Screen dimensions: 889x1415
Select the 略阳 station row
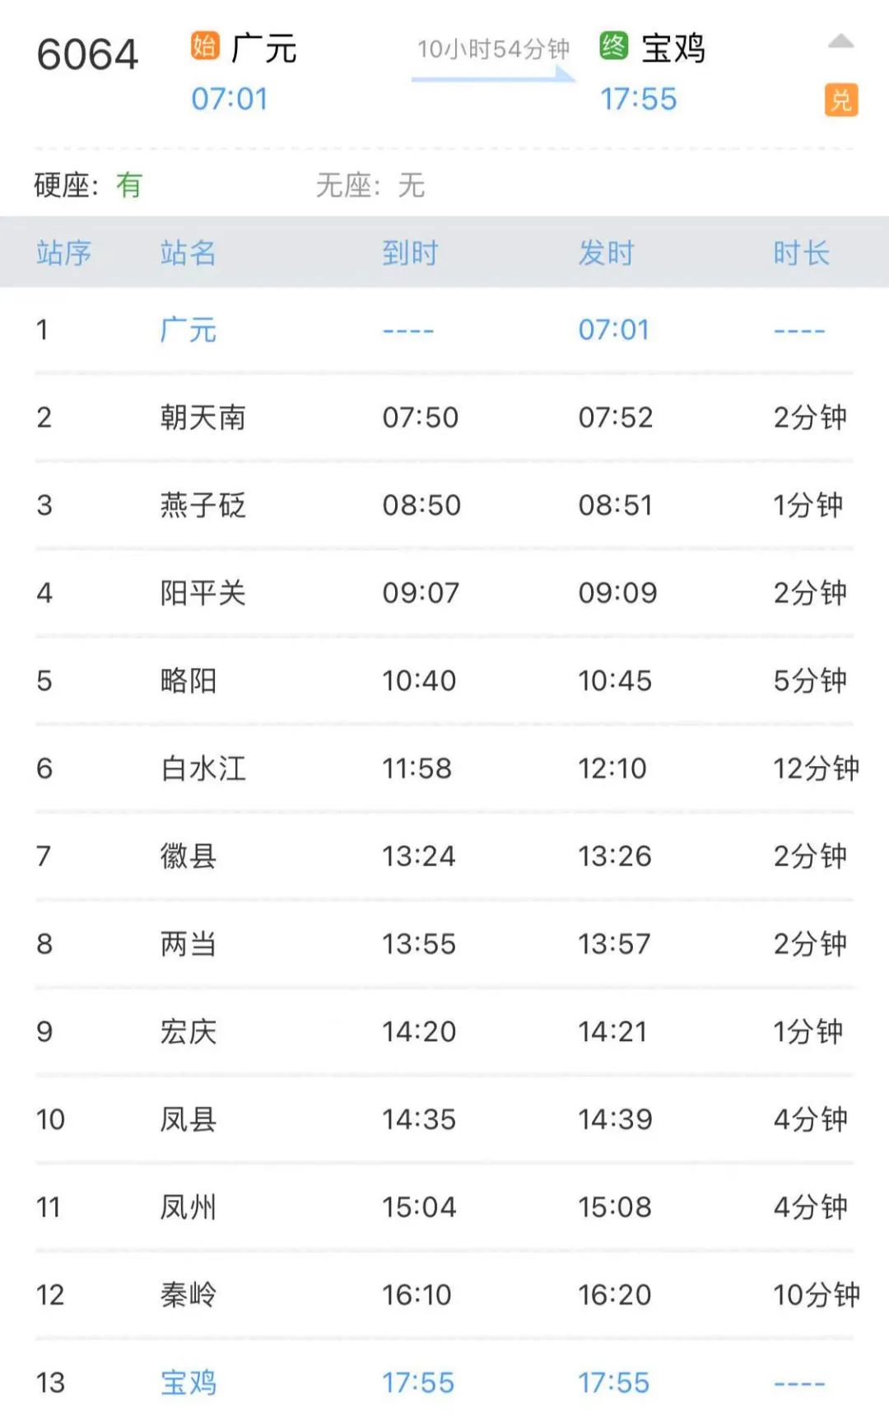tap(188, 681)
